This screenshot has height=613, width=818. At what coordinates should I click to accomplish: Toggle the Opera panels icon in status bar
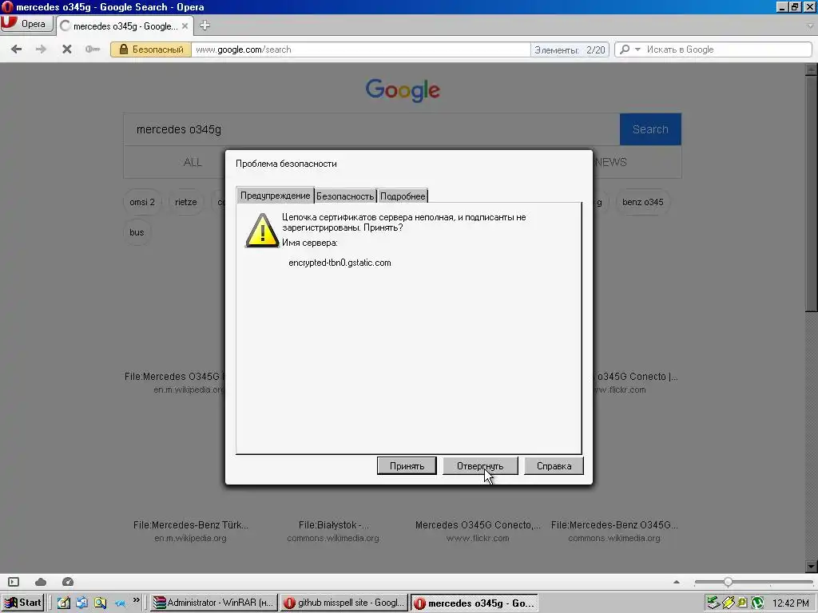14,582
